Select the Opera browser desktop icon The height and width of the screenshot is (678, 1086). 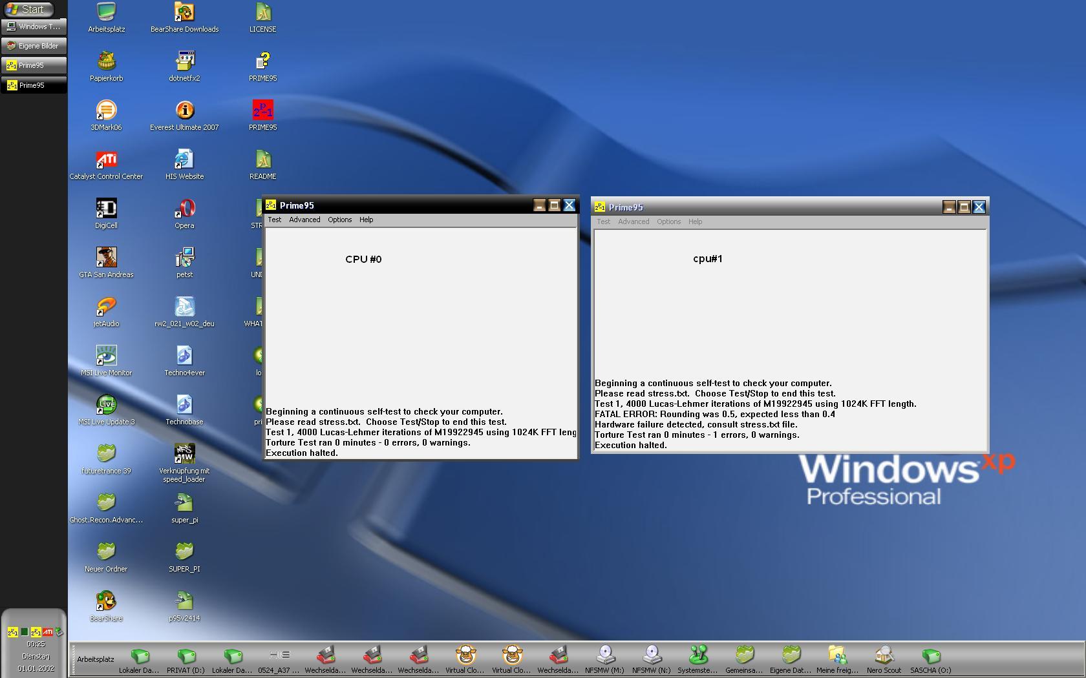tap(184, 214)
